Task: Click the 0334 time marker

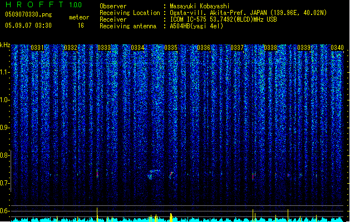Action: click(x=137, y=48)
